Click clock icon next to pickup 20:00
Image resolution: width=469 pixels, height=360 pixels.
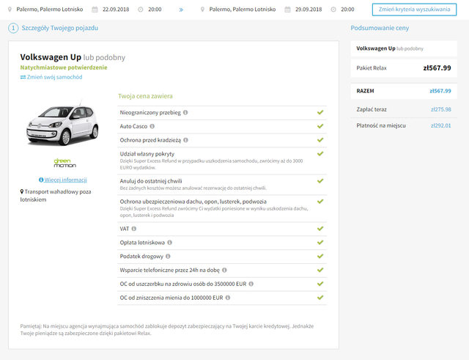tap(141, 10)
